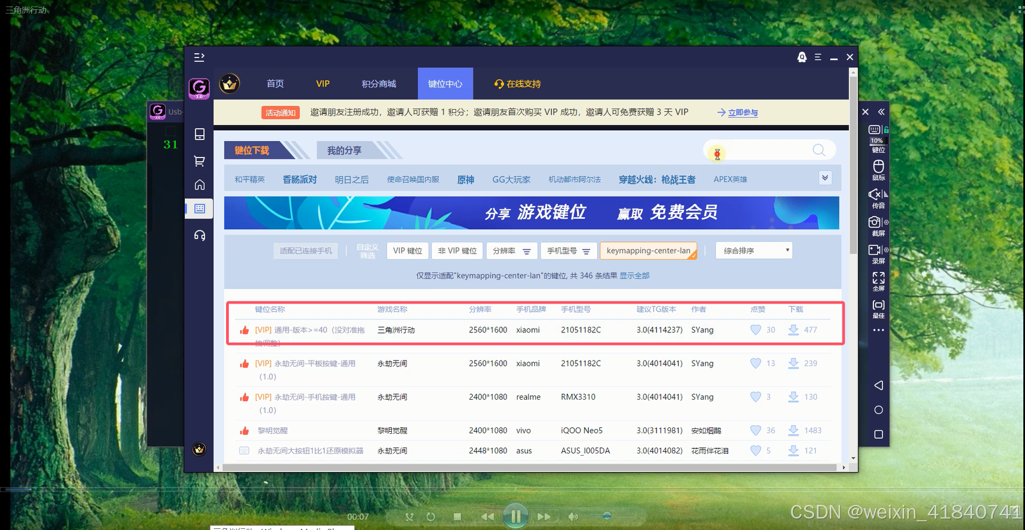Open the home icon in left sidebar
Screen dimensions: 1025x530
click(199, 185)
